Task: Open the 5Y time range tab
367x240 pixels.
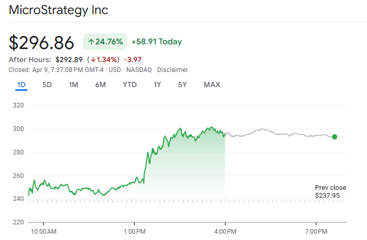Action: pos(182,85)
